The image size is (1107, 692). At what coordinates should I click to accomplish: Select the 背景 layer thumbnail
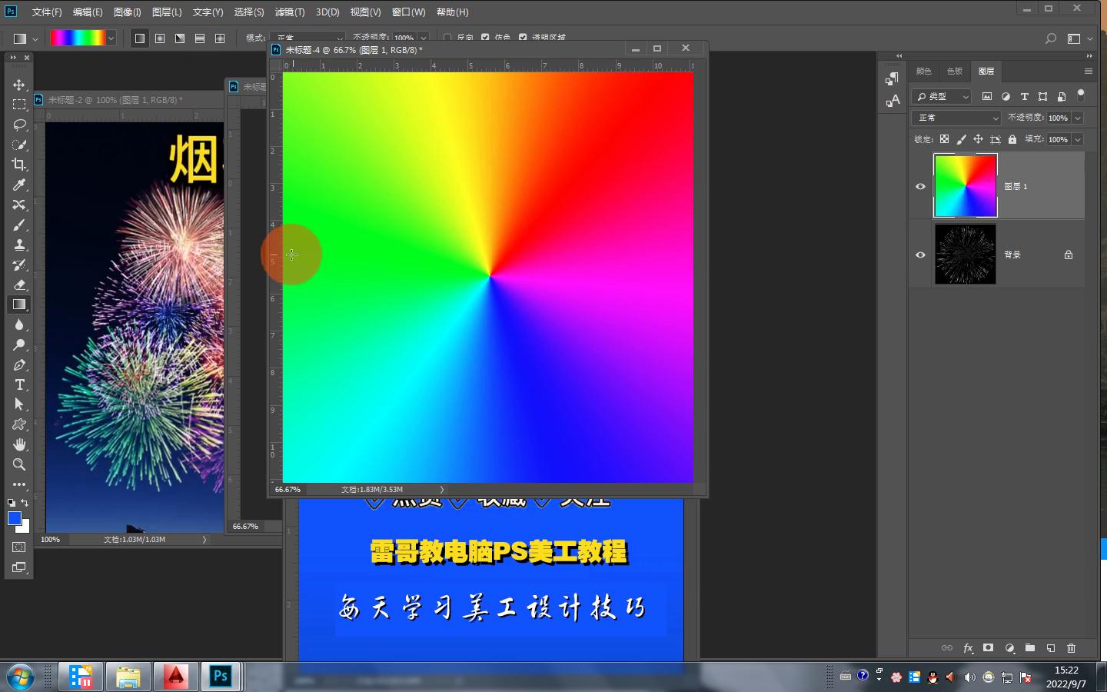965,255
